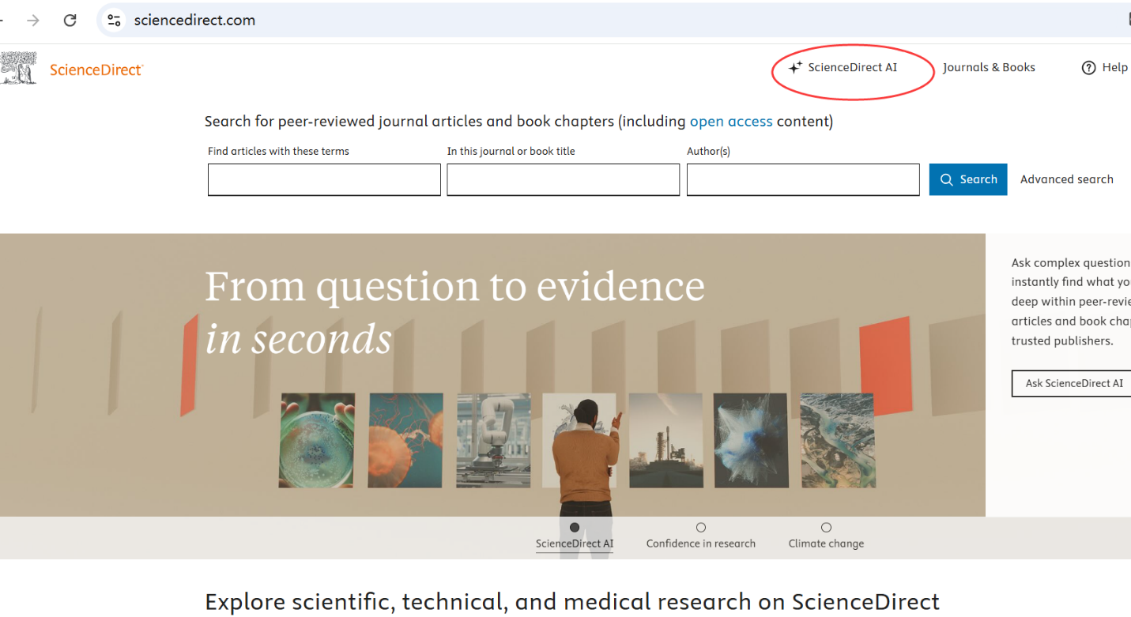Viewport: 1131px width, 617px height.
Task: Click the jellyfish image thumbnail
Action: 405,440
